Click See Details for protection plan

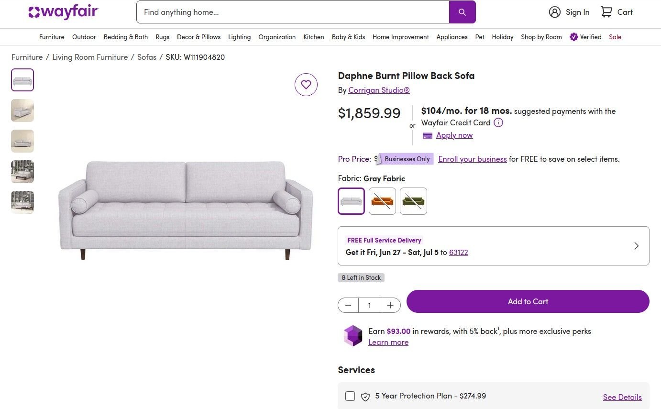point(622,397)
